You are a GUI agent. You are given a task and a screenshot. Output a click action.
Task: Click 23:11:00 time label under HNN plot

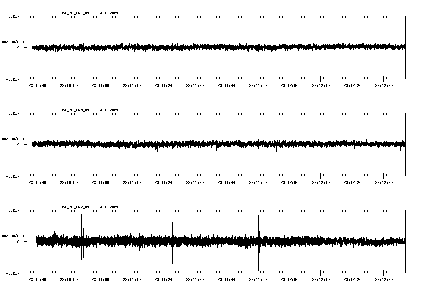tap(100, 182)
